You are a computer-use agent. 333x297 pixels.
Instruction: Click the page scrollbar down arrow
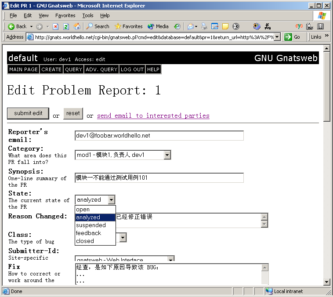tap(327, 282)
